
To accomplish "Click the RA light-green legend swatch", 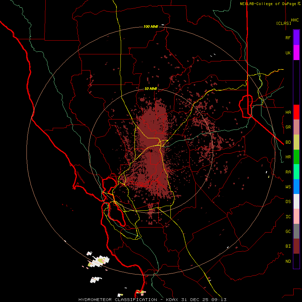I will (296, 172).
